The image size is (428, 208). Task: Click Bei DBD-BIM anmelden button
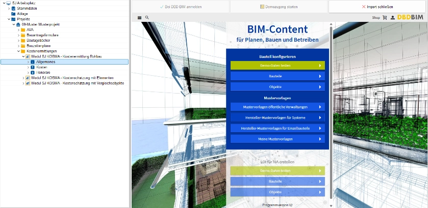tap(179, 7)
